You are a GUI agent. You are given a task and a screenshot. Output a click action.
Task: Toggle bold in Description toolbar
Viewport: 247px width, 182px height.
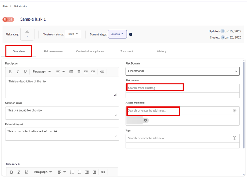click(x=10, y=72)
